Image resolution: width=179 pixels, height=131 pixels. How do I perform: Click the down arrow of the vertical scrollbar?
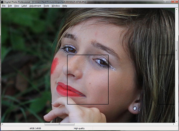176,121
